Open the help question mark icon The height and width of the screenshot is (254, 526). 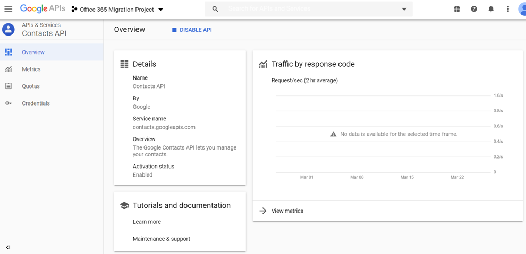(474, 9)
